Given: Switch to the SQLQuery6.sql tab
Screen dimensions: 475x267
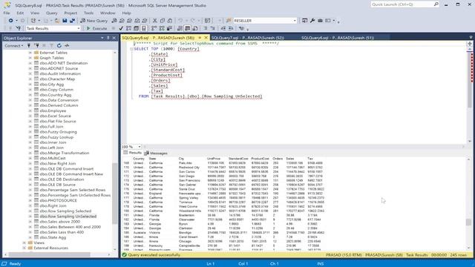Looking at the screenshot, I should [x=338, y=38].
